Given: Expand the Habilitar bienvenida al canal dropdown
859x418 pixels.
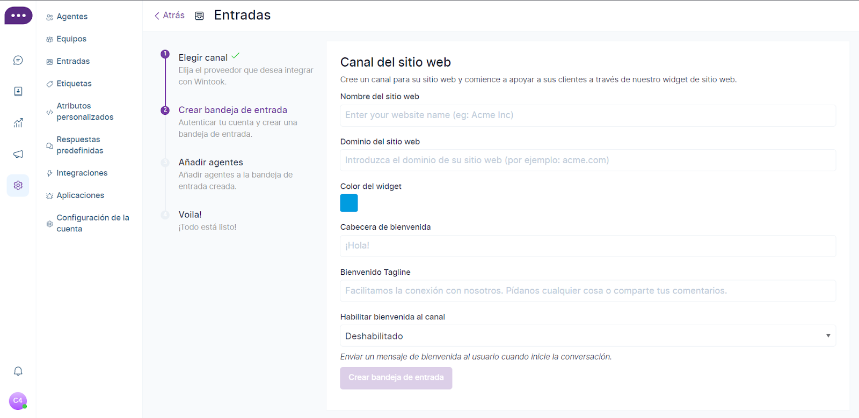Looking at the screenshot, I should (x=587, y=336).
